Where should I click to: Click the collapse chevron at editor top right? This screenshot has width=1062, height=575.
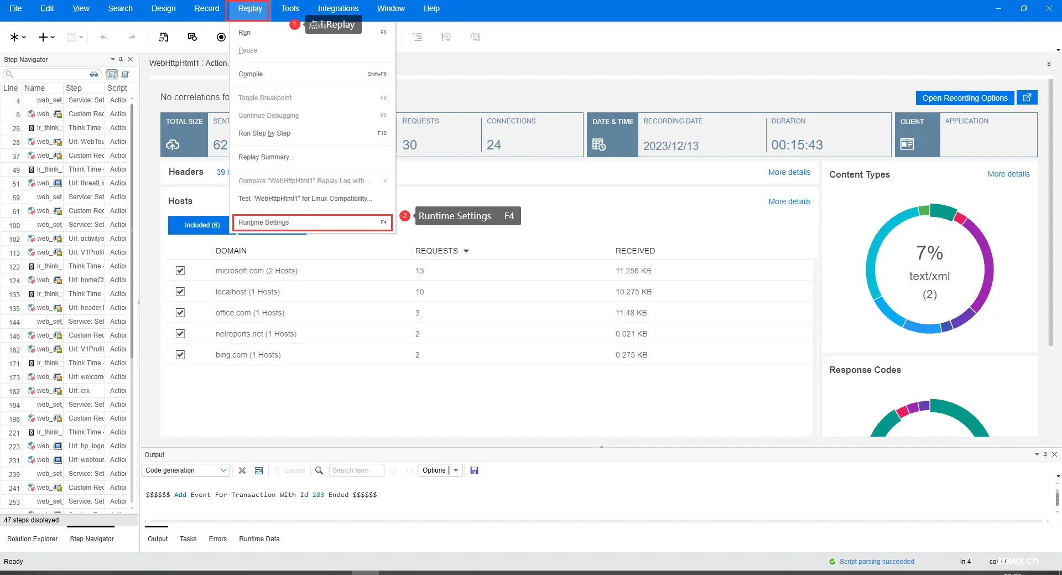click(x=1049, y=64)
